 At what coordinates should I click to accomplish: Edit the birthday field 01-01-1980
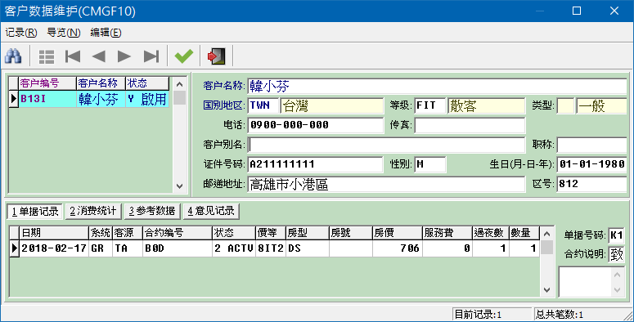[x=591, y=164]
